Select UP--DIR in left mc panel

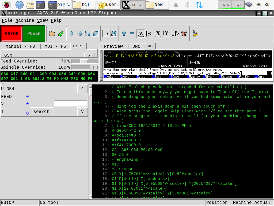tap(111, 63)
